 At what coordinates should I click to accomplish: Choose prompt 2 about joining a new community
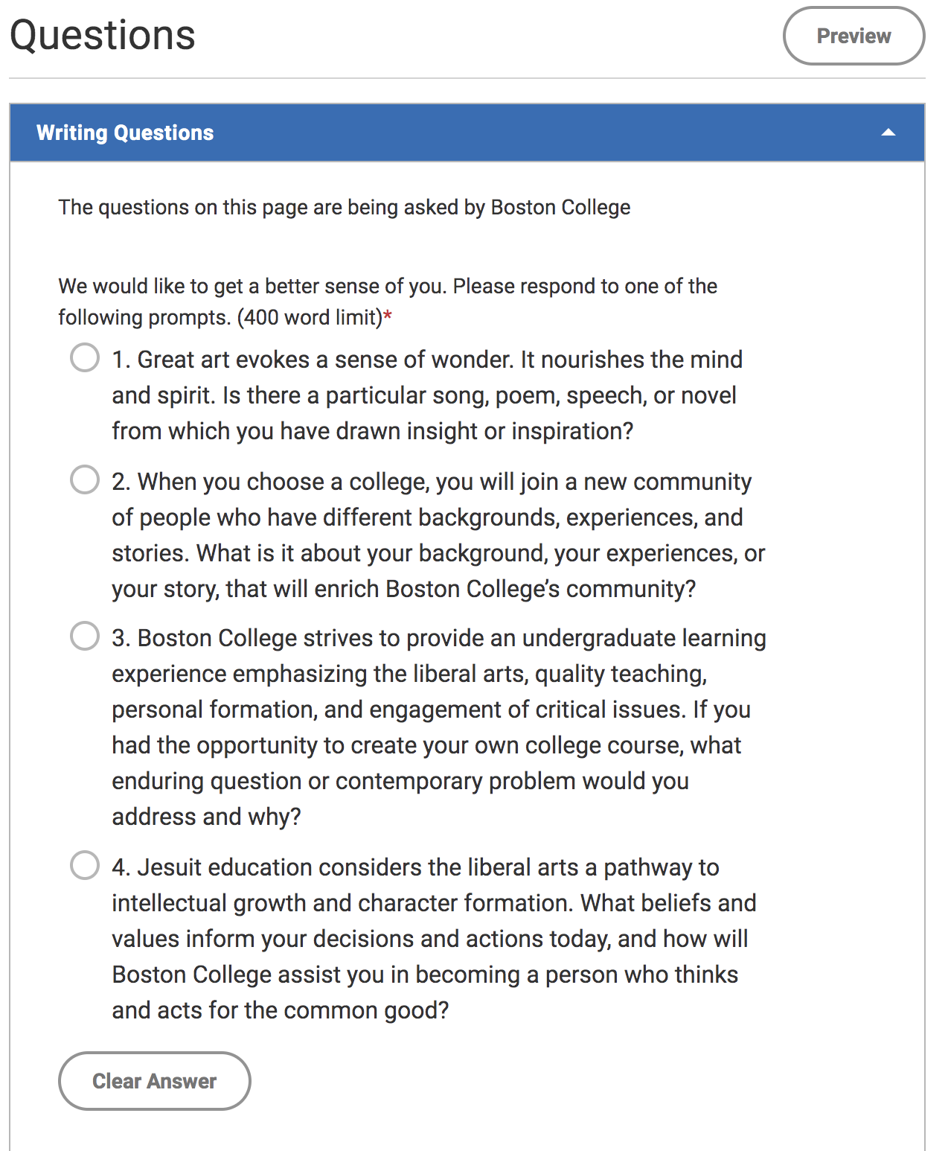pyautogui.click(x=84, y=480)
